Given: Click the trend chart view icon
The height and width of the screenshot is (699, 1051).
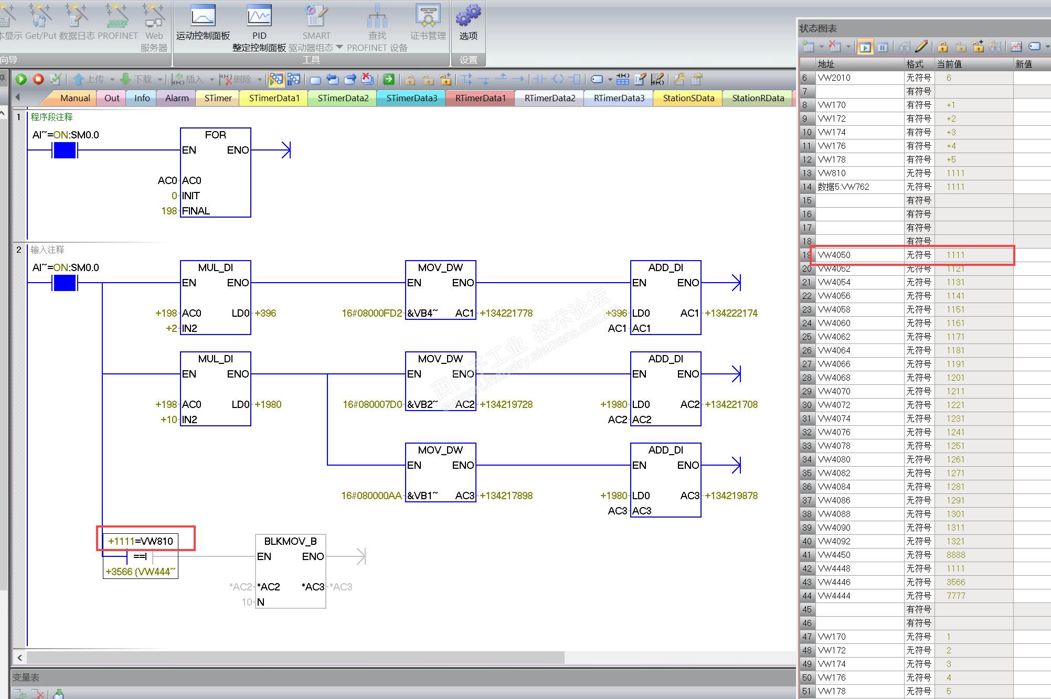Looking at the screenshot, I should pyautogui.click(x=1016, y=47).
